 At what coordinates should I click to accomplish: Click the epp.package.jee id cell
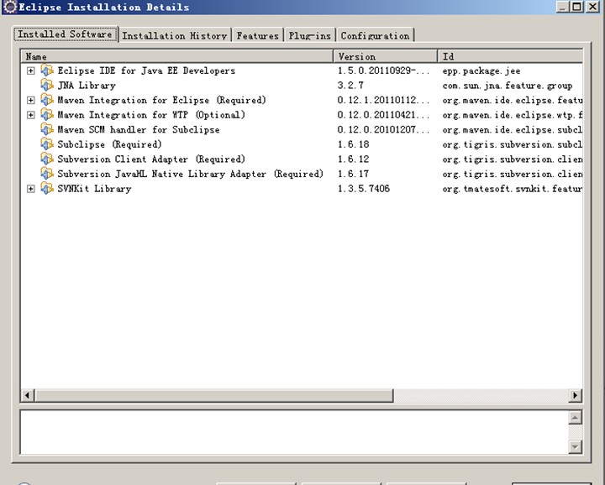click(x=481, y=70)
